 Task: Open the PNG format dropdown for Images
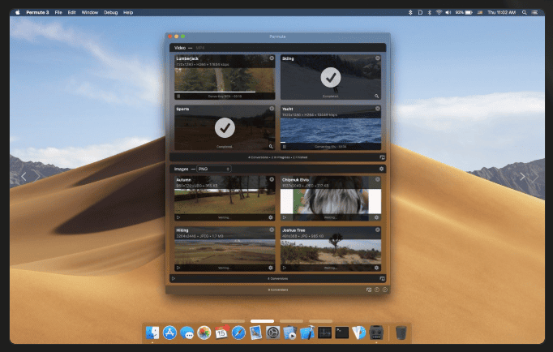214,169
